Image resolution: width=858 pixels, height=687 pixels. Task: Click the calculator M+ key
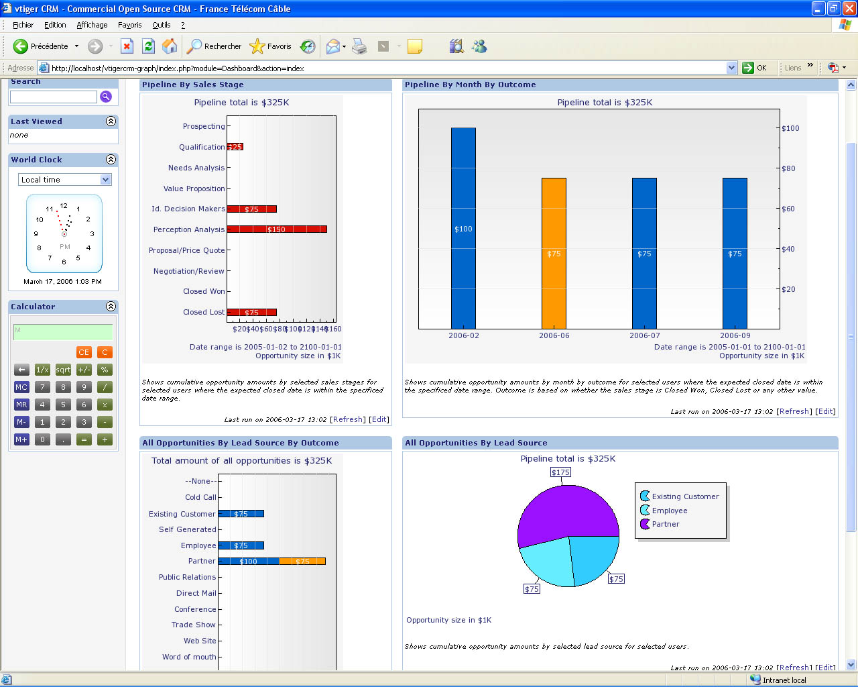tap(21, 439)
